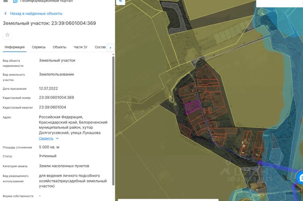The width and height of the screenshot is (303, 201).
Task: Click Свернуть link under address
Action: pos(46,138)
